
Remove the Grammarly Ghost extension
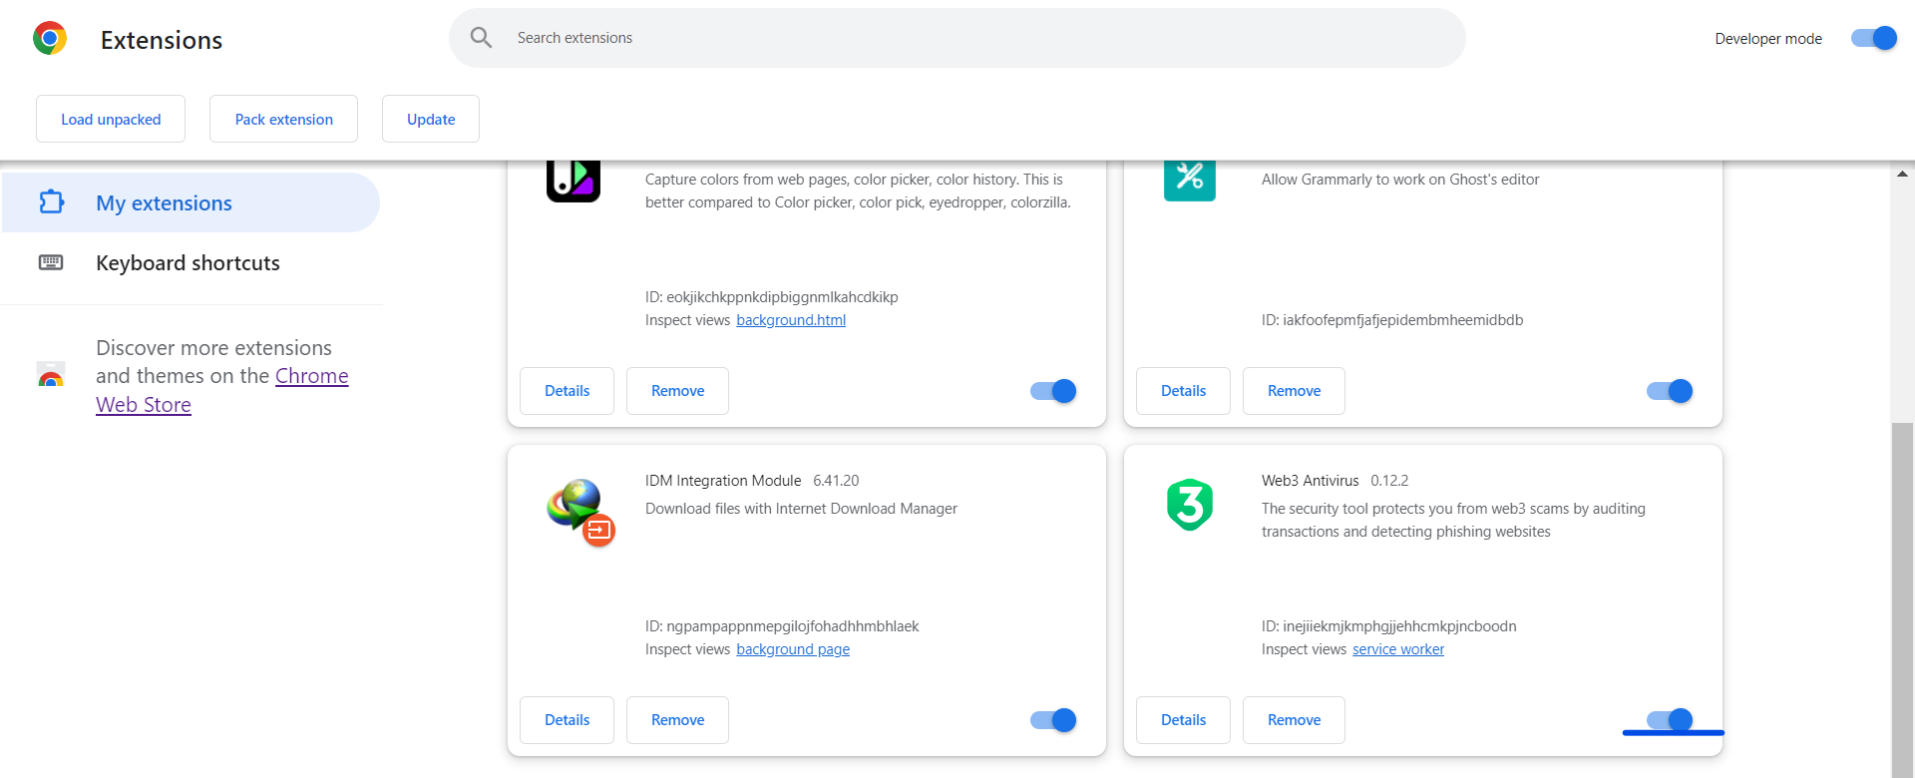[1294, 391]
